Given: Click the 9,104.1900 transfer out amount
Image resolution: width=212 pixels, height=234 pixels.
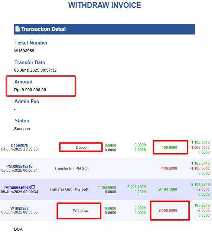Looking at the screenshot, I should (168, 189).
